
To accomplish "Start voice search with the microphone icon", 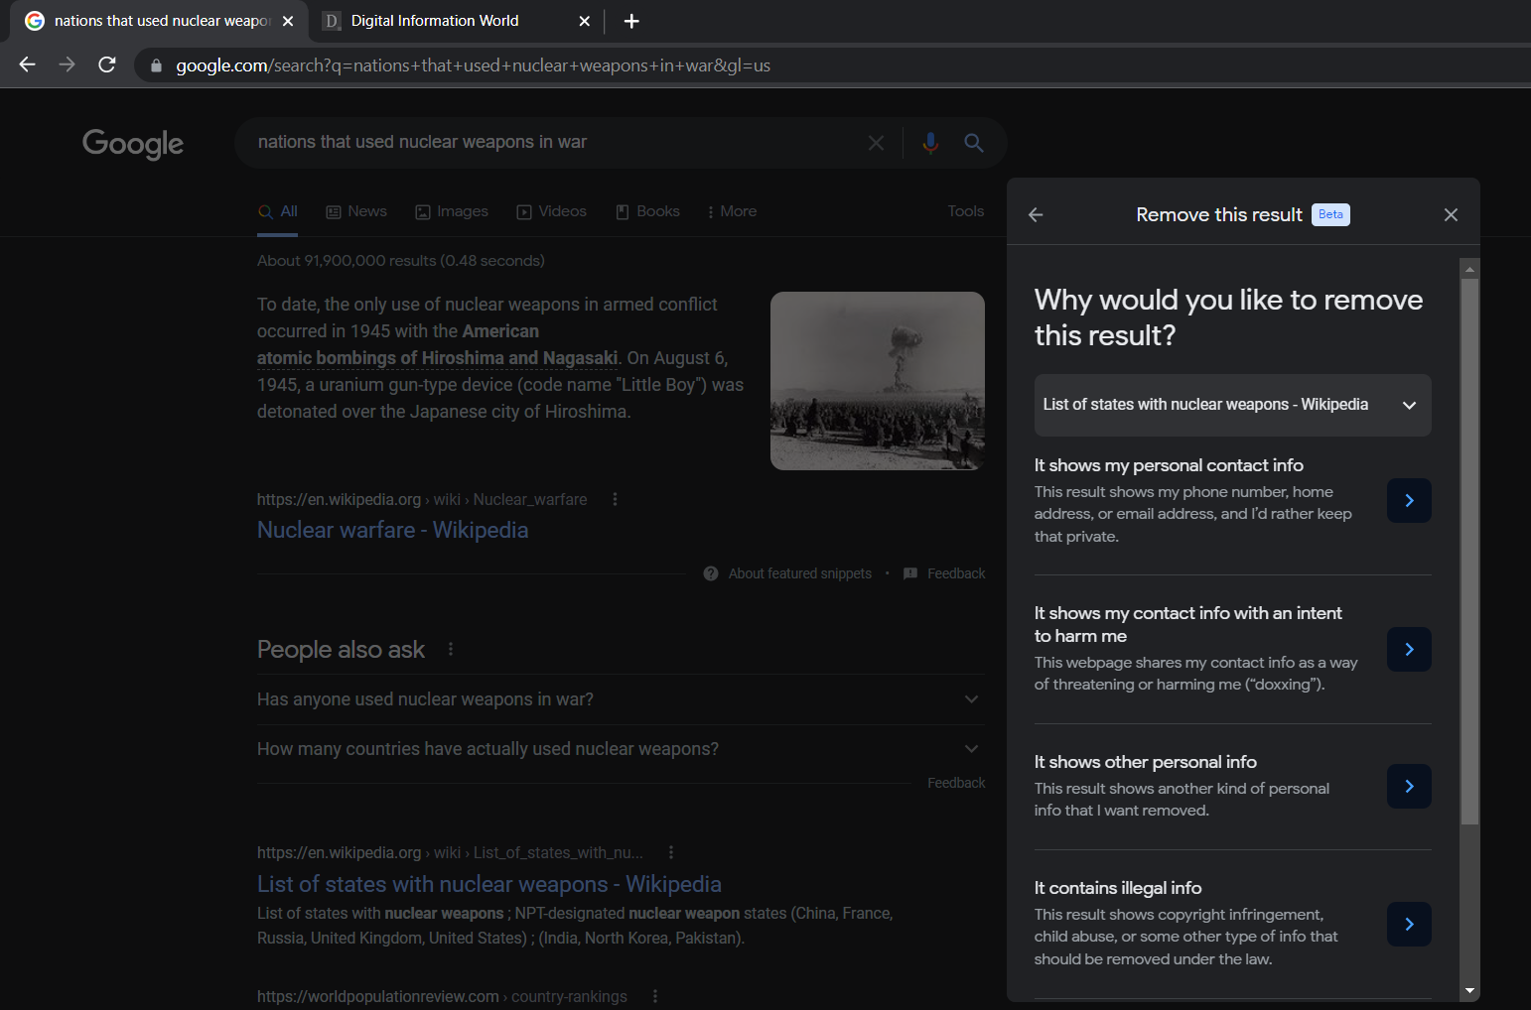I will pyautogui.click(x=930, y=143).
